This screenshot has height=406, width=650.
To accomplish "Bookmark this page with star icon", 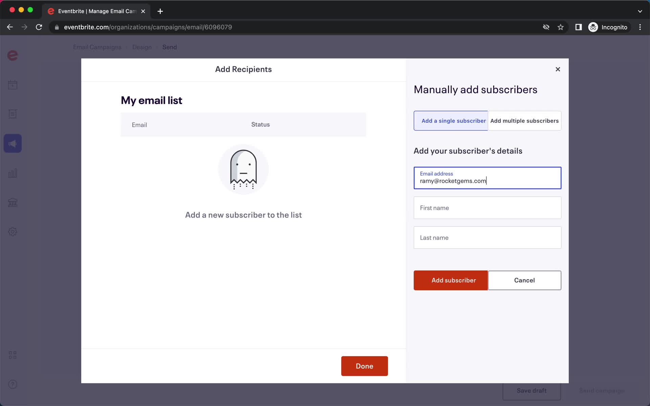I will (x=561, y=27).
